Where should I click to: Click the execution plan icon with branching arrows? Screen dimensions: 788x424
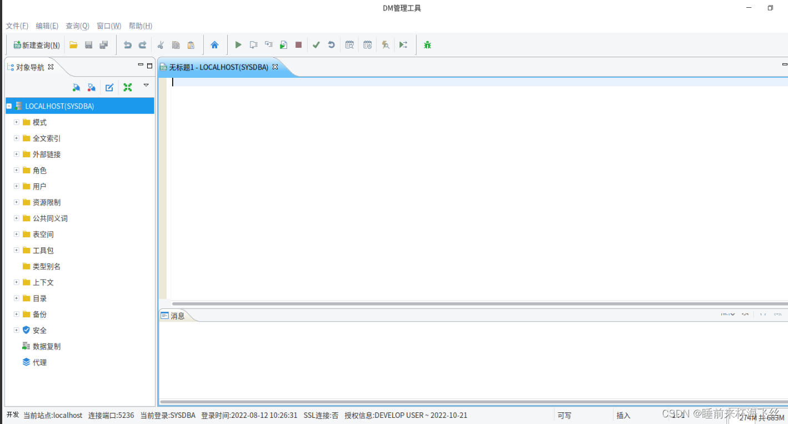[403, 45]
